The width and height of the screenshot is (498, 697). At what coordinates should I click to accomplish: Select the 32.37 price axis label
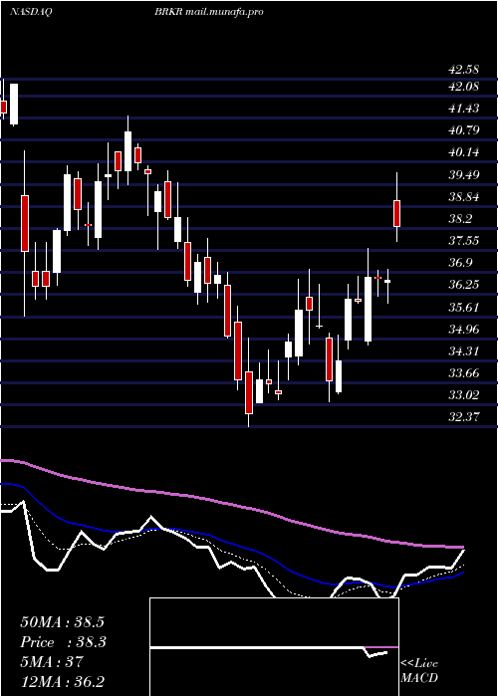463,417
